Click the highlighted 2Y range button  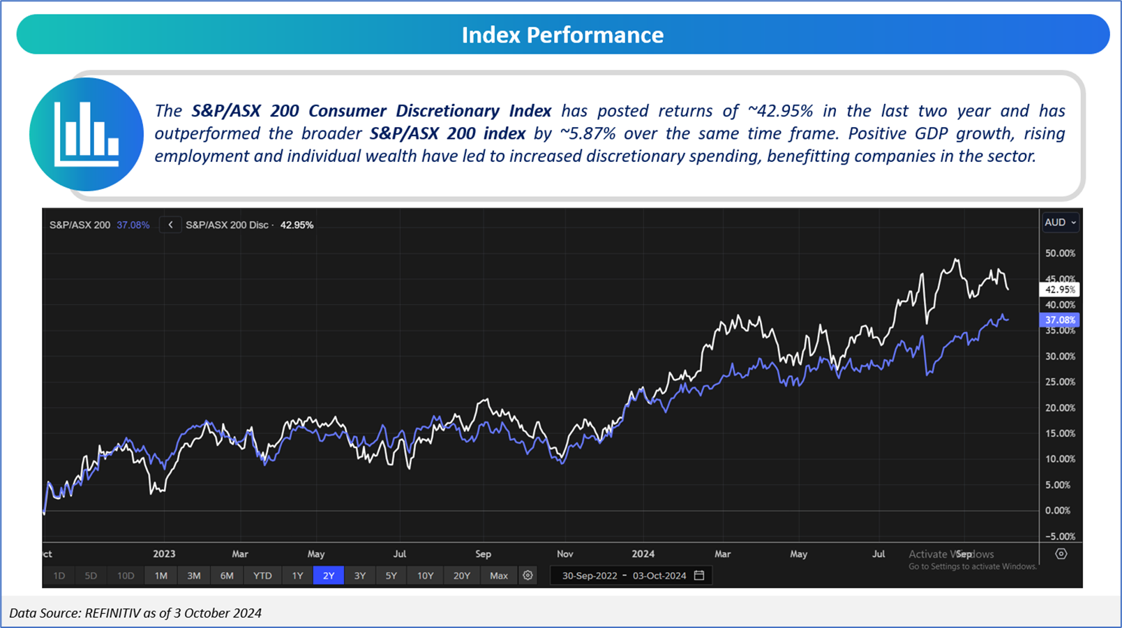pyautogui.click(x=329, y=576)
